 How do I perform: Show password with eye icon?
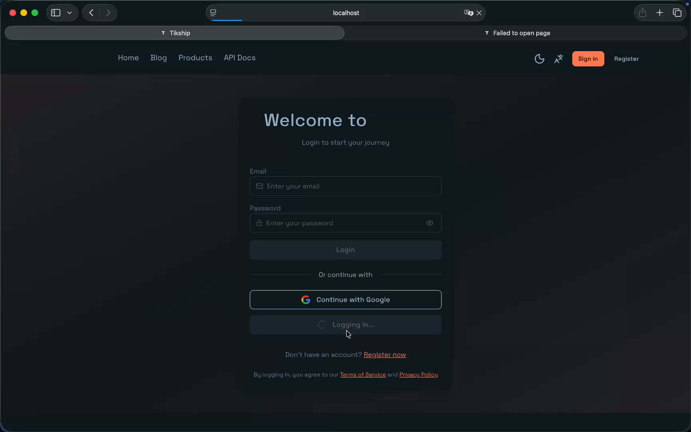(429, 223)
